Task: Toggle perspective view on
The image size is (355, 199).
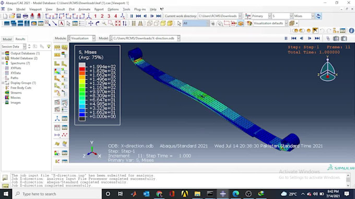Action: click(140, 23)
